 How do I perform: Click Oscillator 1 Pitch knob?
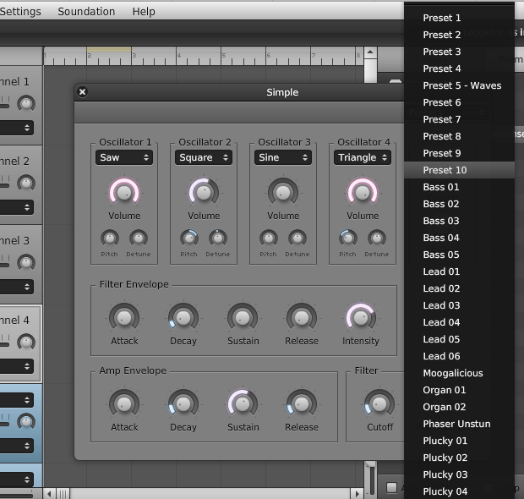coord(110,239)
